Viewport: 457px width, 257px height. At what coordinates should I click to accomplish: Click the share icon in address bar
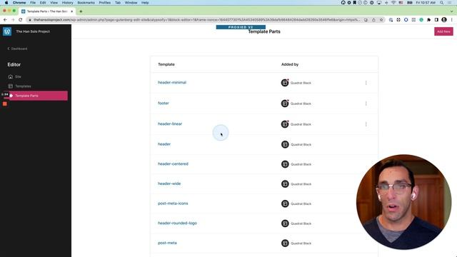373,20
